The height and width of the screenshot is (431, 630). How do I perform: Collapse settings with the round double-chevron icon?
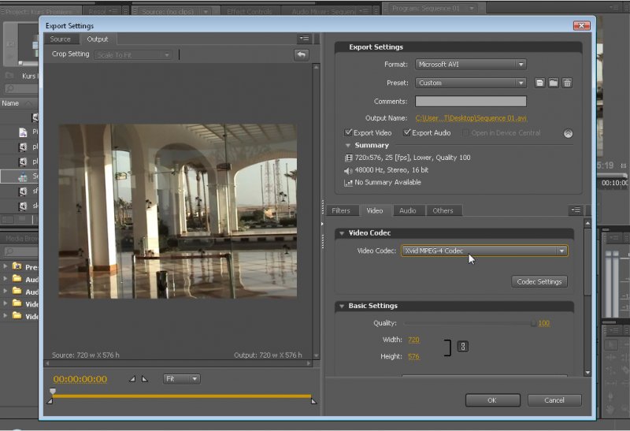click(568, 133)
